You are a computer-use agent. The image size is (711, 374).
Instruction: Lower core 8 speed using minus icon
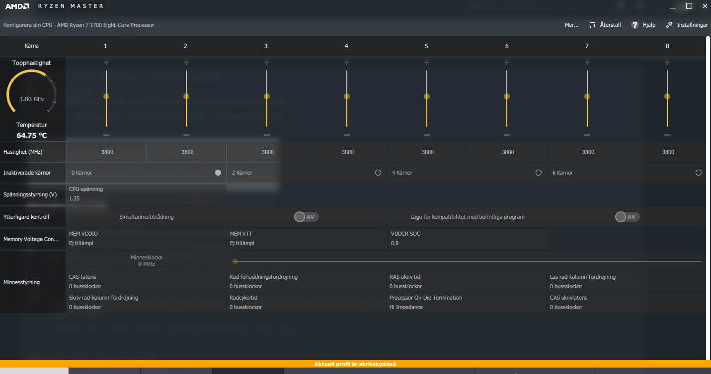click(667, 135)
